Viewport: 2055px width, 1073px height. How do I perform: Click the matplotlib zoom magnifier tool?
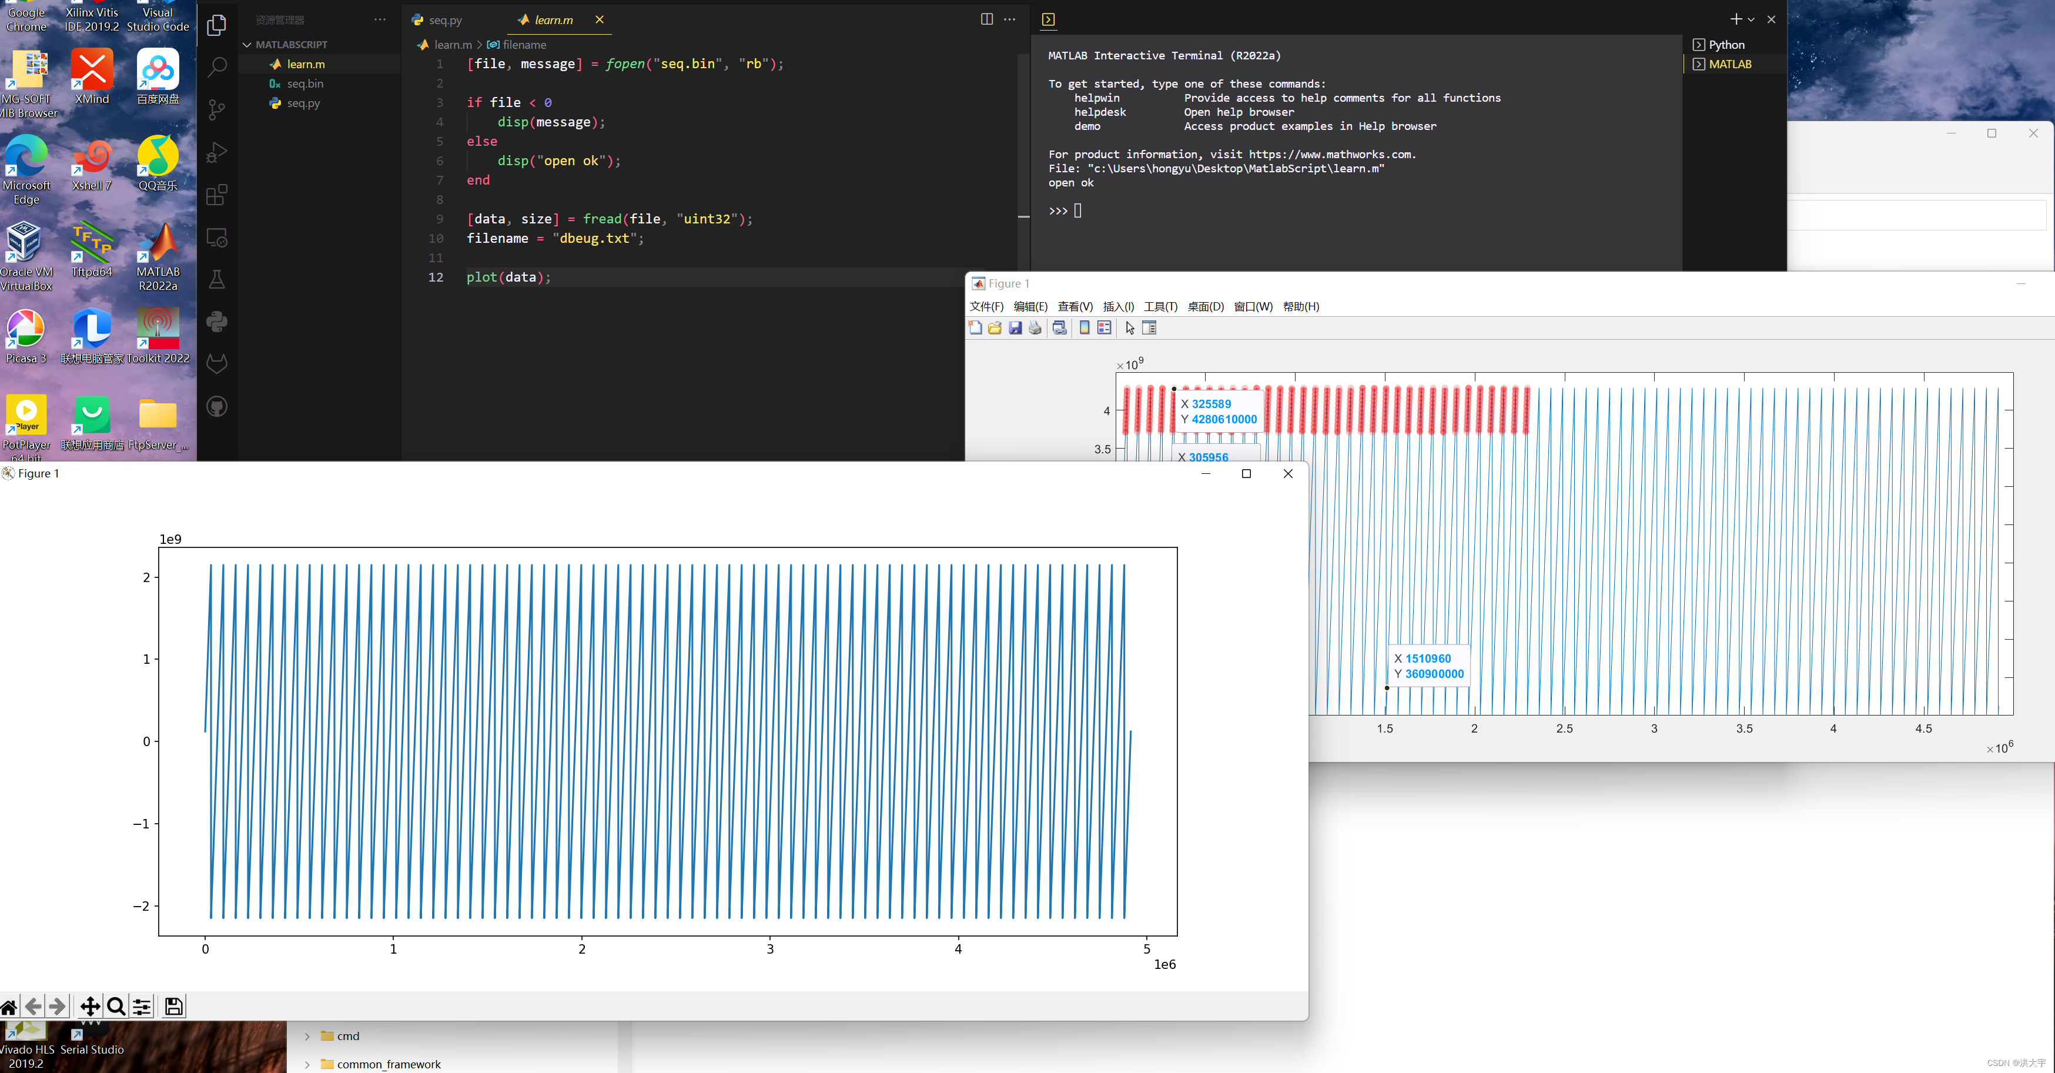tap(116, 1006)
